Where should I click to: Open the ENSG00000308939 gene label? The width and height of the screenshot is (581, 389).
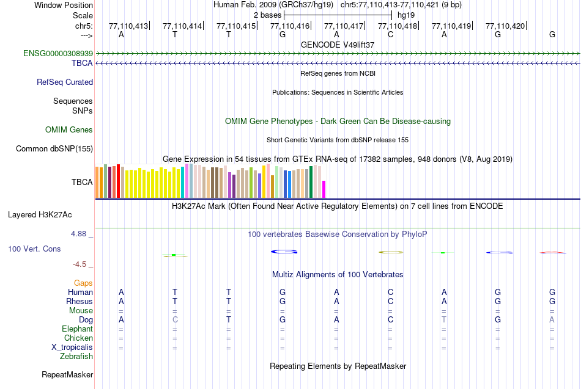pyautogui.click(x=58, y=53)
